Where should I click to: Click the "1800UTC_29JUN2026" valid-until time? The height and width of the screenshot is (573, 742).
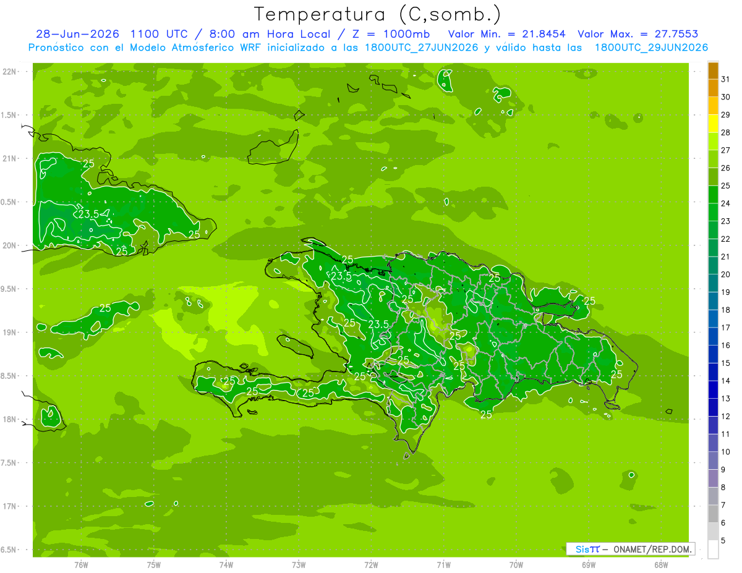point(651,48)
